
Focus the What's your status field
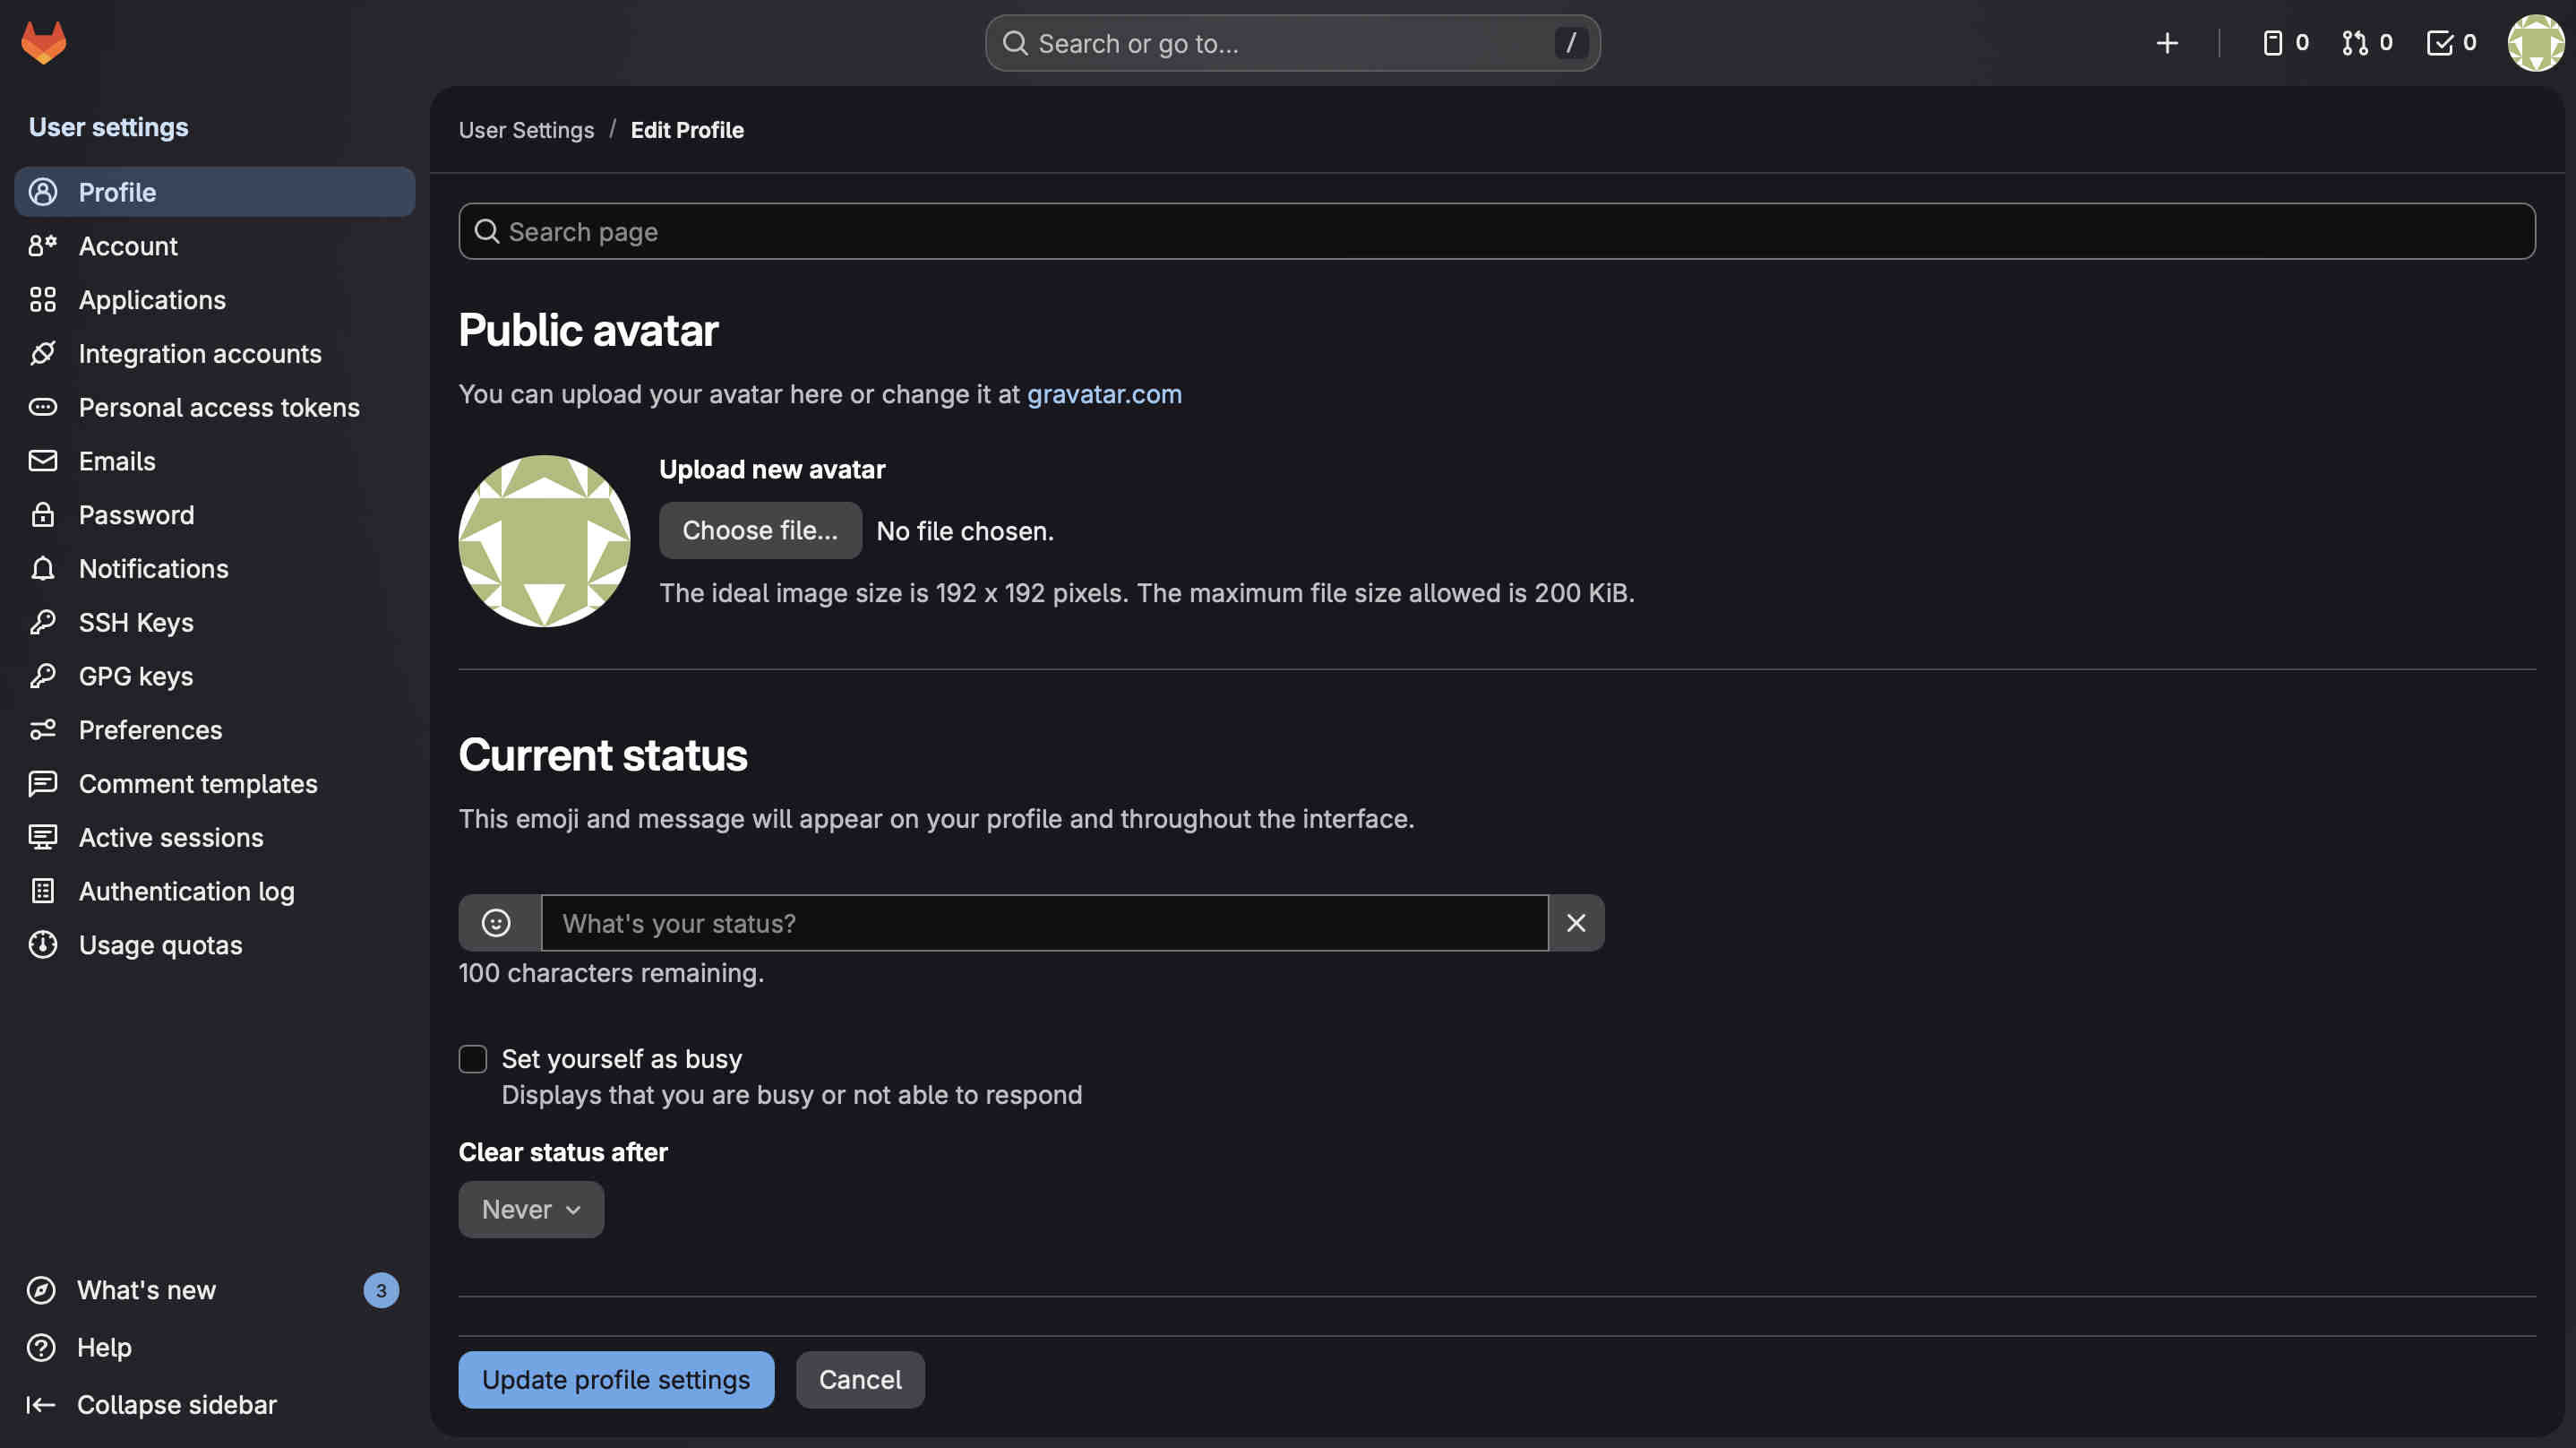click(1043, 923)
